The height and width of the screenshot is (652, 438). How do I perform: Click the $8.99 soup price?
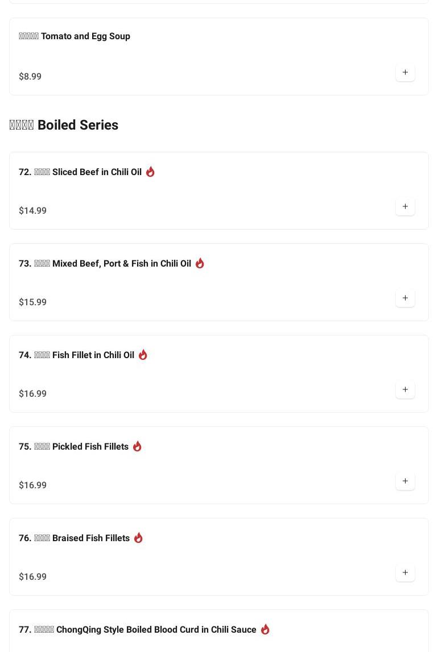tap(30, 77)
